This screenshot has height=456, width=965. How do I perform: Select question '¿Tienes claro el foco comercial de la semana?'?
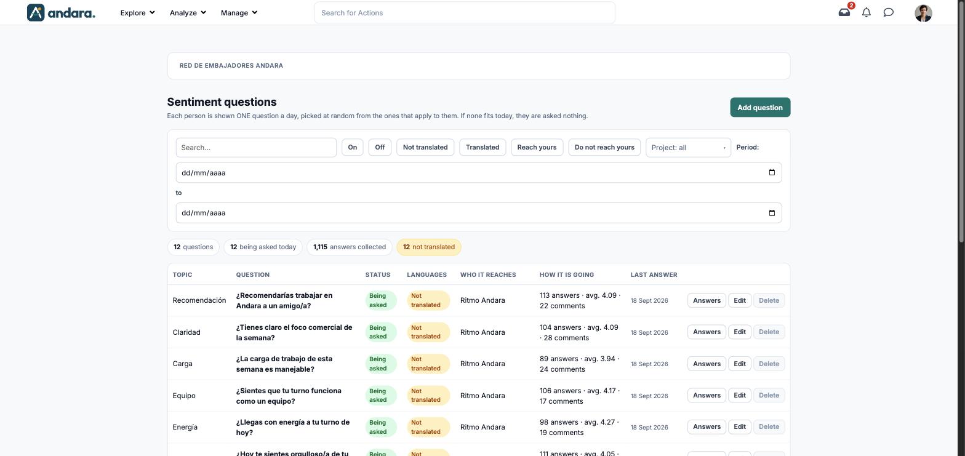294,332
